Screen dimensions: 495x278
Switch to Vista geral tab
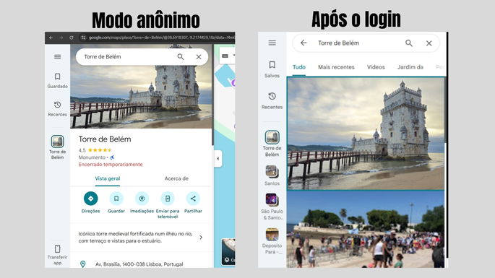click(x=108, y=178)
